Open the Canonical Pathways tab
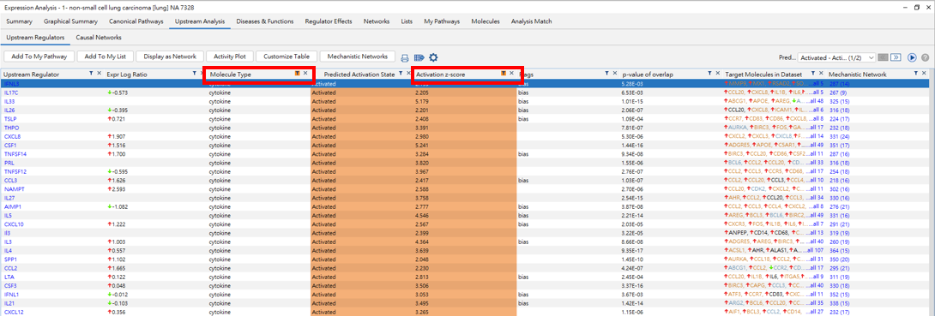Screen dimensions: 935x316 [x=136, y=21]
